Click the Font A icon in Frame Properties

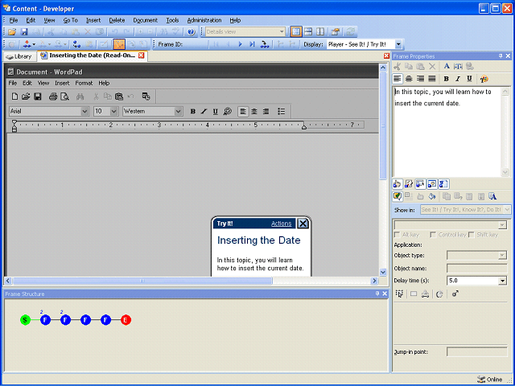447,66
